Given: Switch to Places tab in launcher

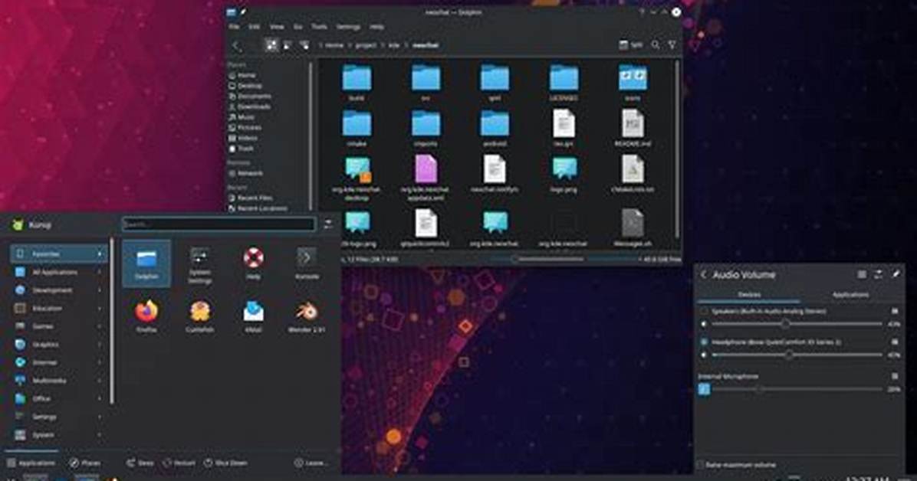Looking at the screenshot, I should click(x=85, y=463).
